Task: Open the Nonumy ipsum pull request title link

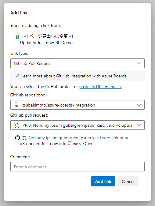Action: 79,138
